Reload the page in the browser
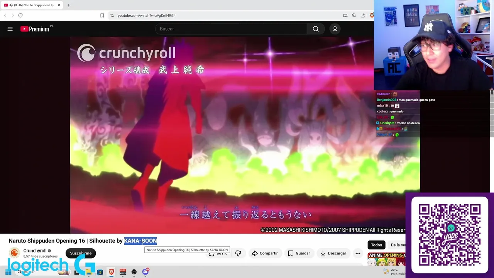Image resolution: width=494 pixels, height=278 pixels. 20,15
